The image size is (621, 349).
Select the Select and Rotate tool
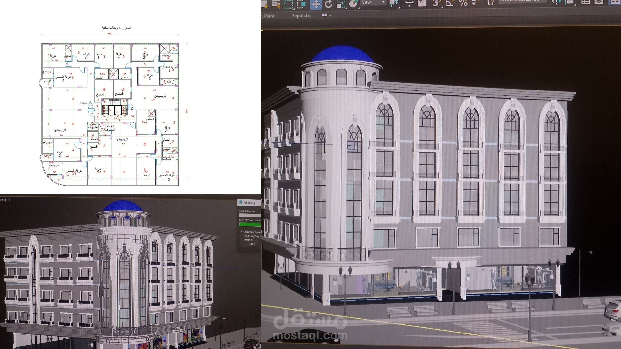tap(329, 4)
